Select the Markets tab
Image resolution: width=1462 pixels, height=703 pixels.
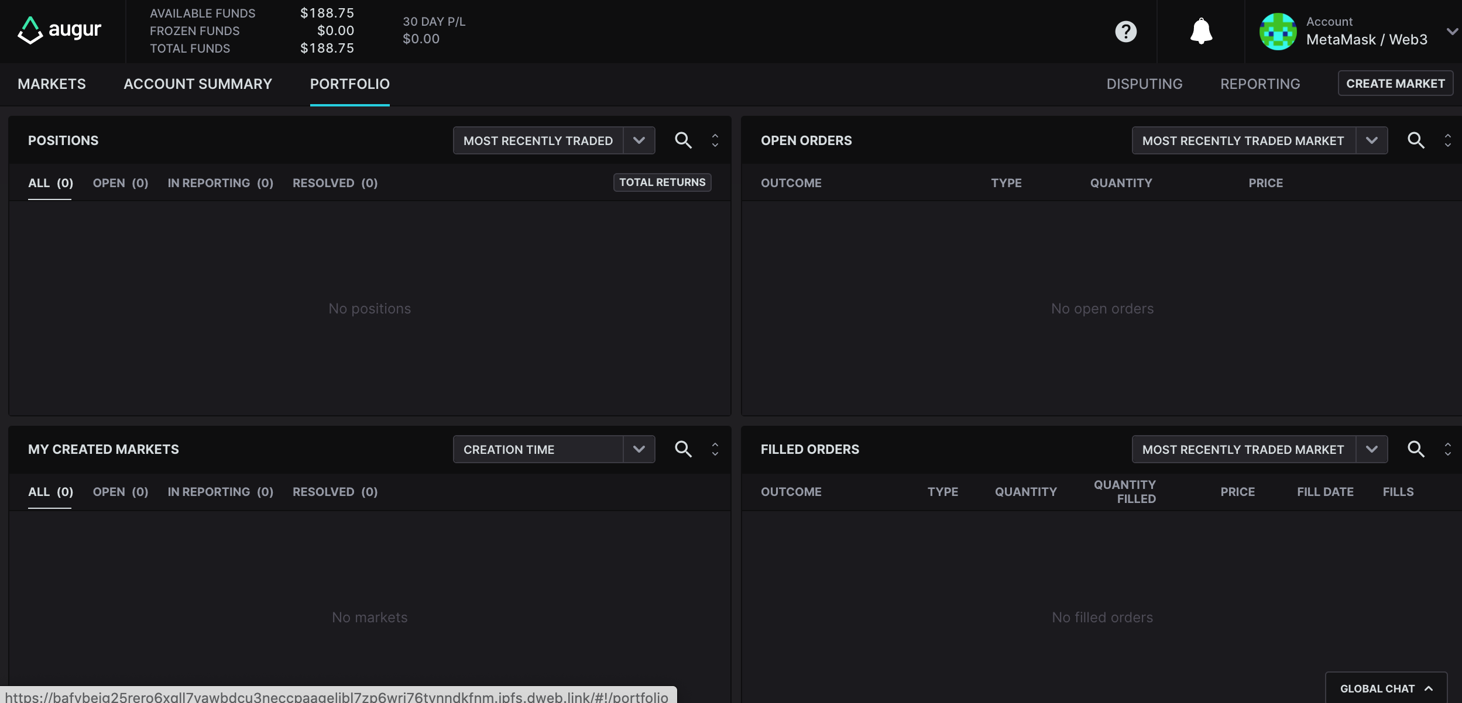[52, 84]
